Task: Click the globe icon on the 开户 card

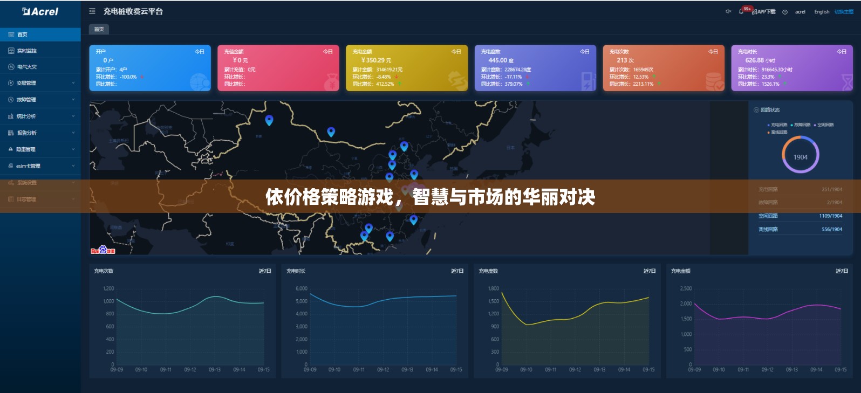Action: pyautogui.click(x=200, y=81)
